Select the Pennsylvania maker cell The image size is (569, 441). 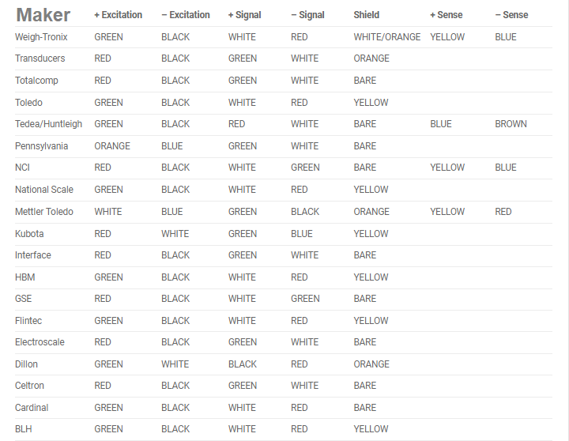[41, 146]
